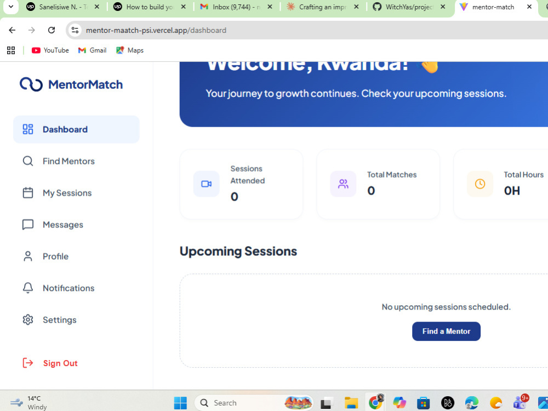
Task: Open the apps grid in bookmarks bar
Action: (11, 50)
